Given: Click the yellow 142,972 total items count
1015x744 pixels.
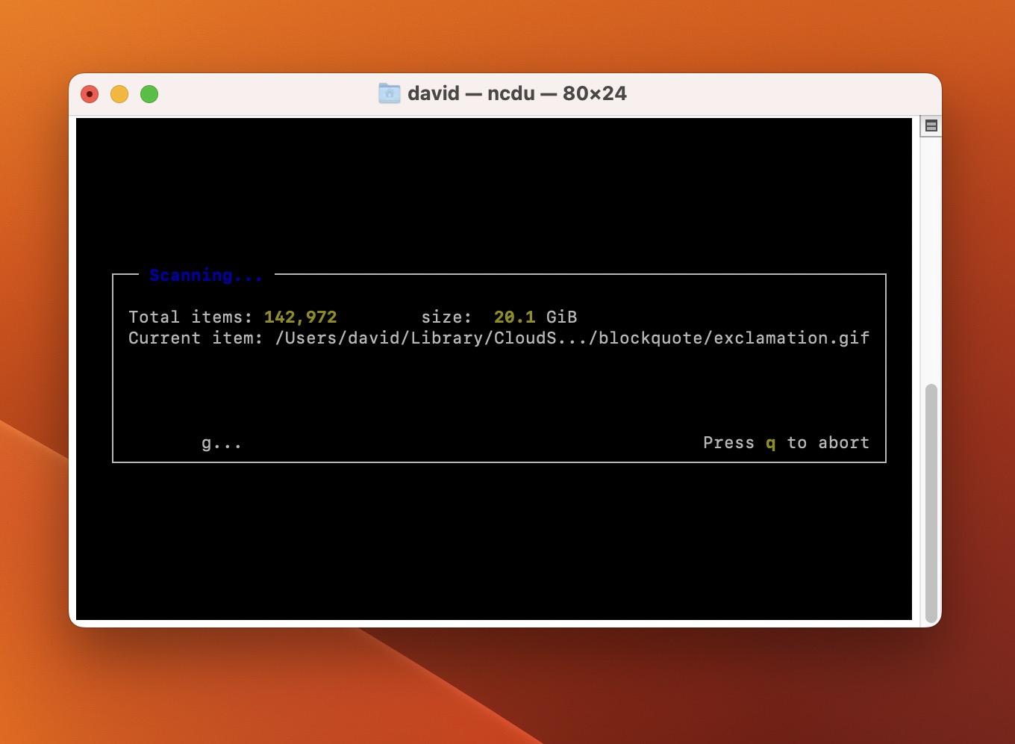Looking at the screenshot, I should click(x=300, y=317).
